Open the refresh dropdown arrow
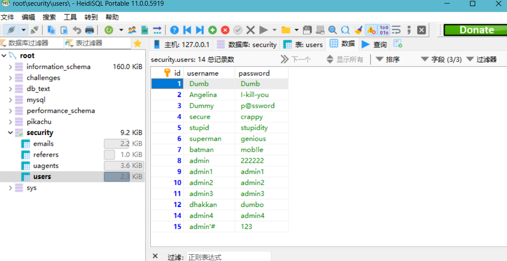 [x=121, y=30]
